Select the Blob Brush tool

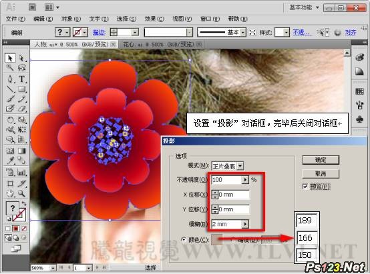10,109
